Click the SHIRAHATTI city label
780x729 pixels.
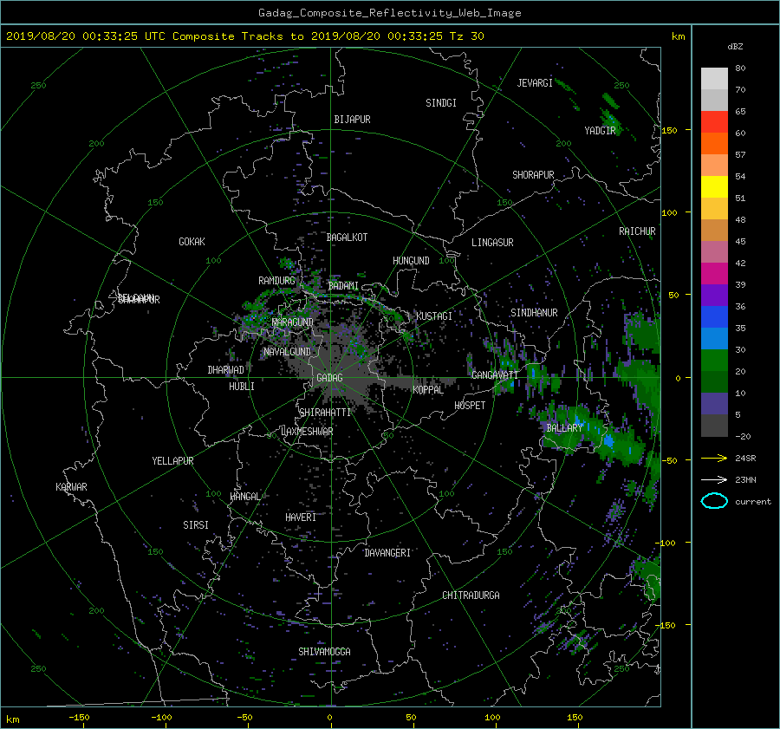(x=325, y=412)
